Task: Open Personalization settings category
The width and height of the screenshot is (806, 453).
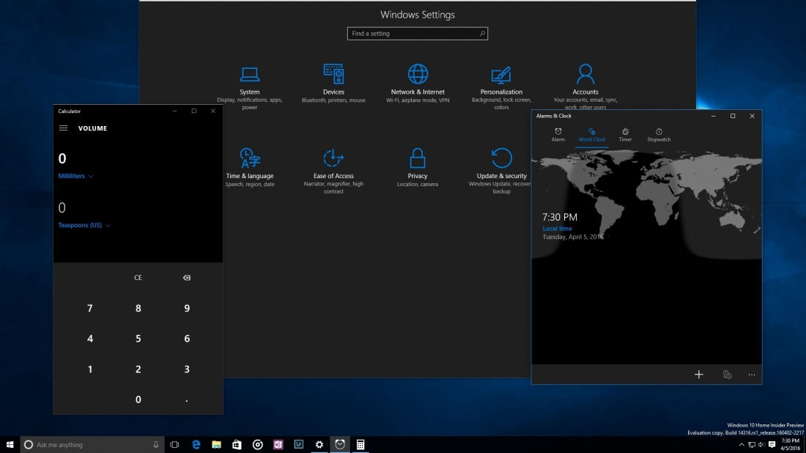Action: tap(501, 87)
